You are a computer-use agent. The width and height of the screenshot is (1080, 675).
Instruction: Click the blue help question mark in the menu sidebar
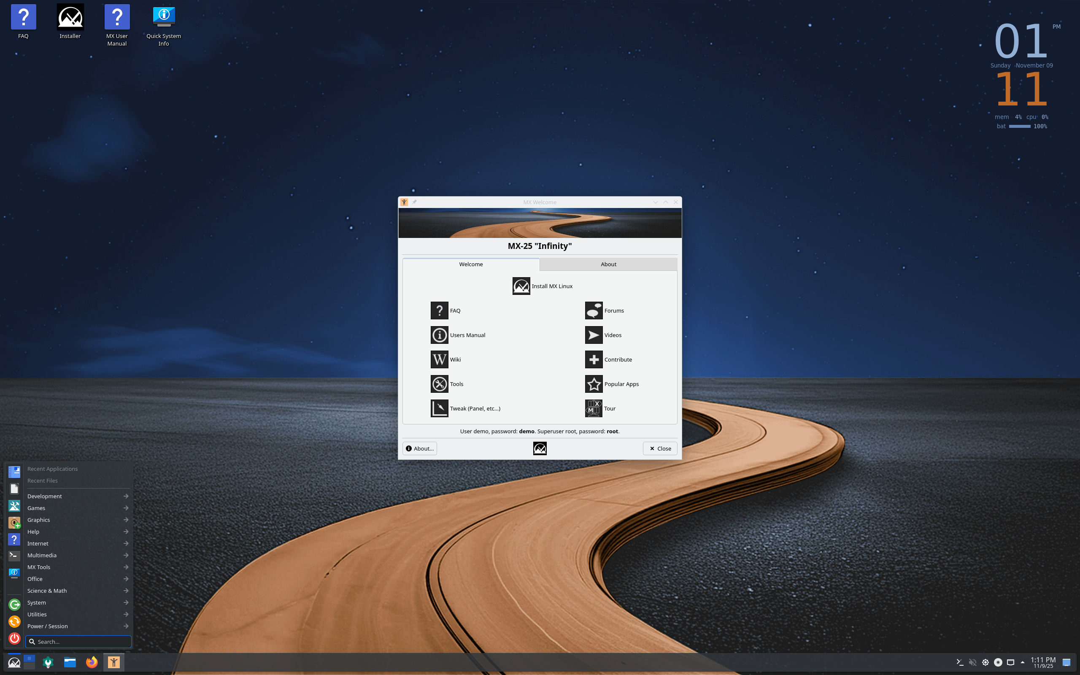[14, 539]
